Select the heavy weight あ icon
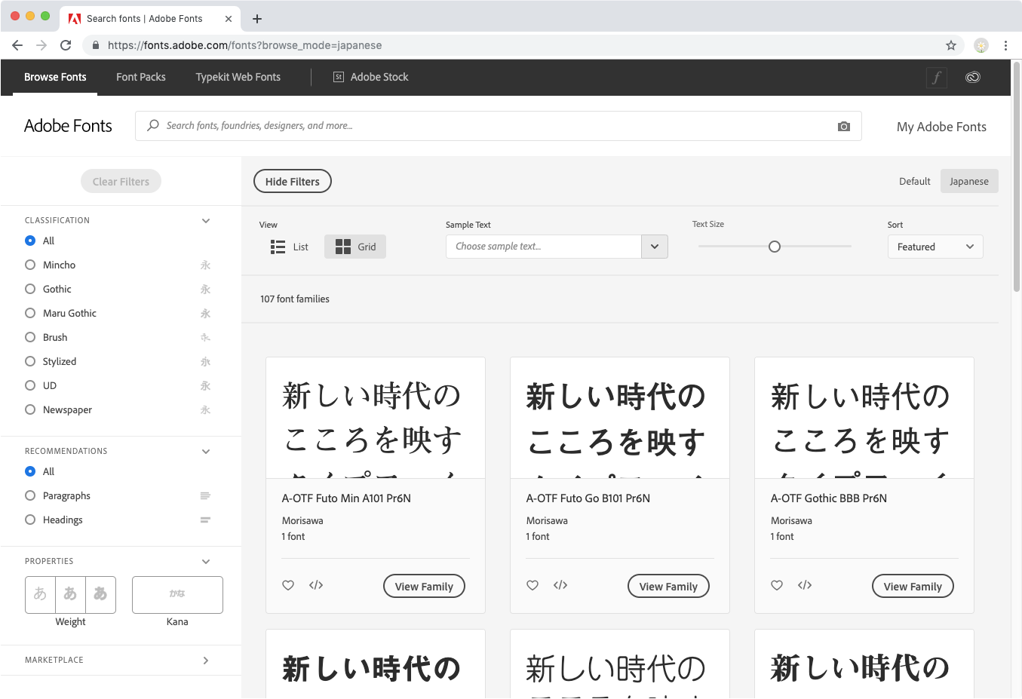 [100, 594]
